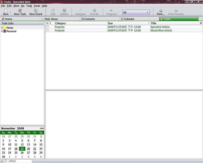The width and height of the screenshot is (203, 163).
Task: Click the offline status icon
Action: click(6, 161)
